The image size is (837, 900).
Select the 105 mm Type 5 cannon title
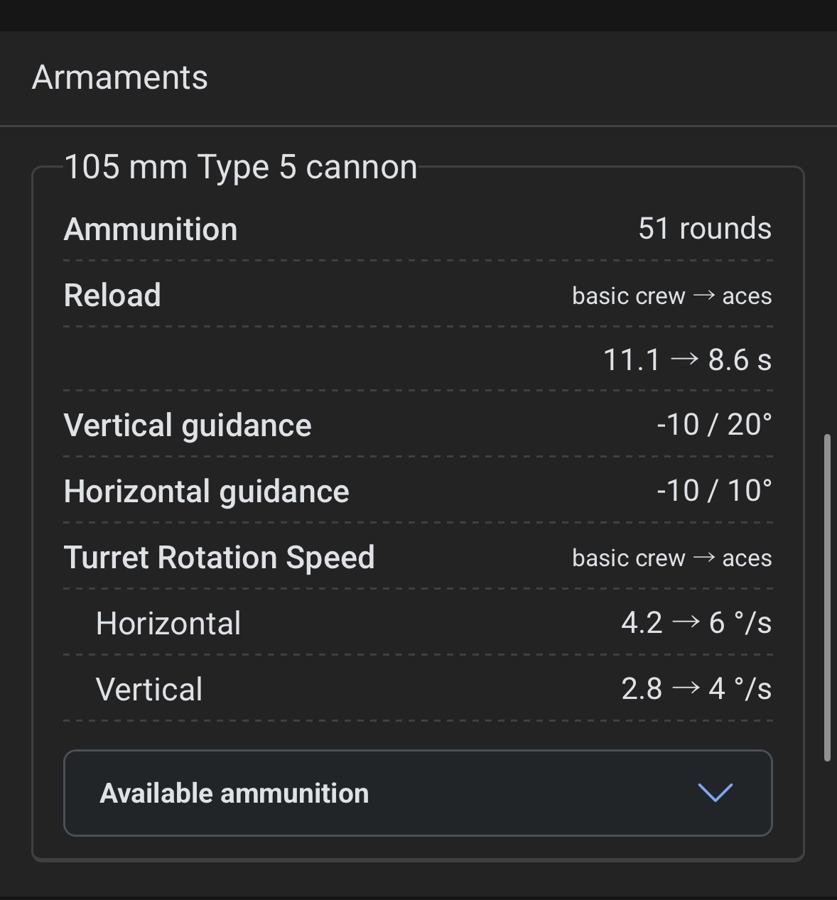pos(241,168)
